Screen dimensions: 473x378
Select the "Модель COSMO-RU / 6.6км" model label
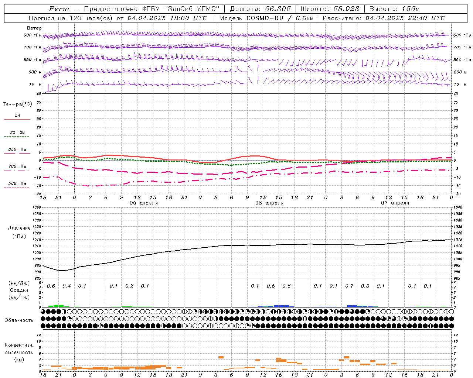(266, 18)
